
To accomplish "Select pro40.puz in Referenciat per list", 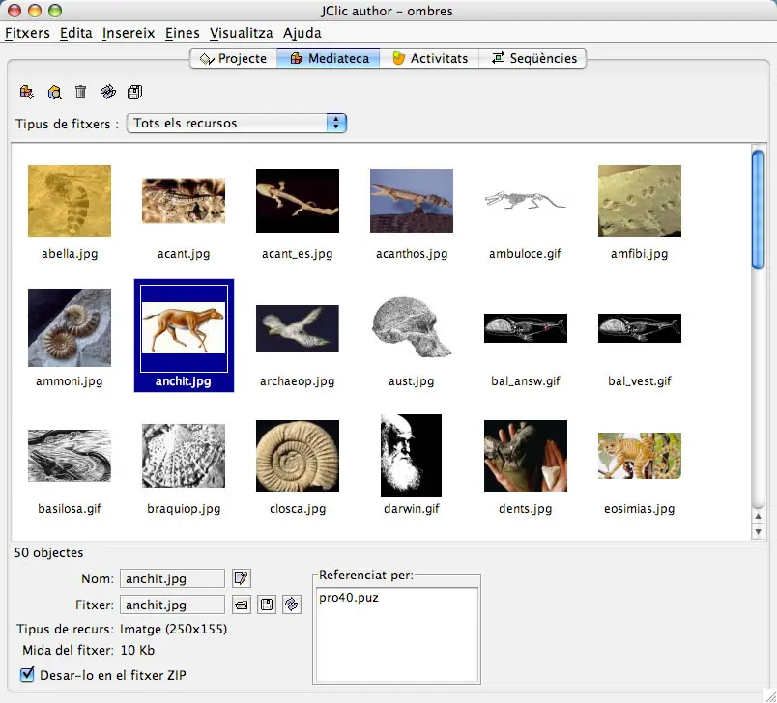I will point(348,598).
